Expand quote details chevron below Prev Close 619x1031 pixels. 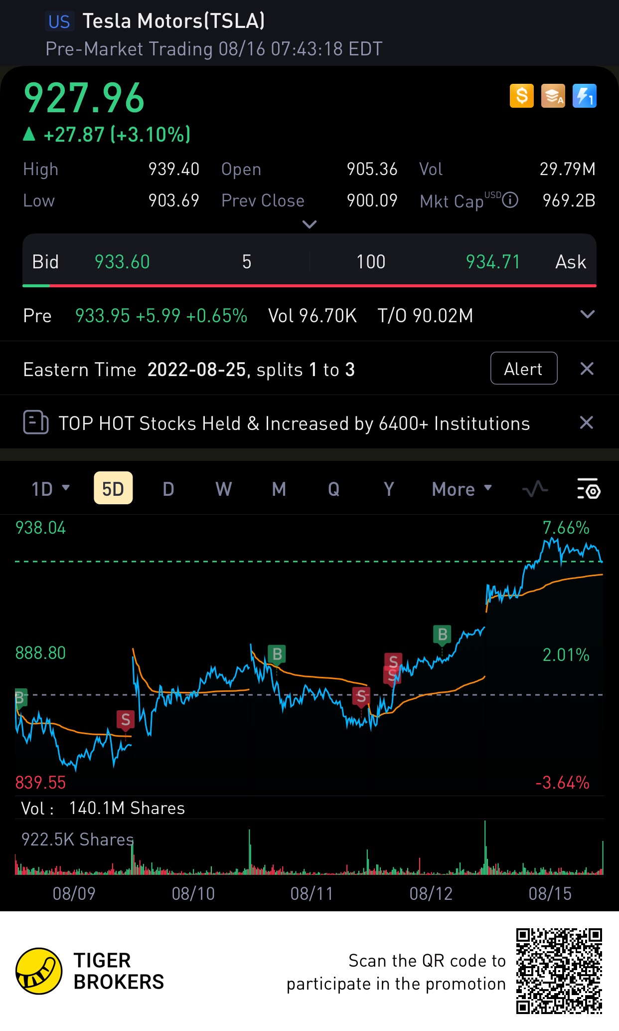309,224
